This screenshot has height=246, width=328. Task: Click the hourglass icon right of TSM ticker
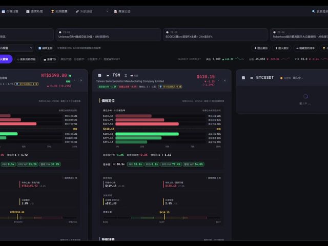coord(126,75)
